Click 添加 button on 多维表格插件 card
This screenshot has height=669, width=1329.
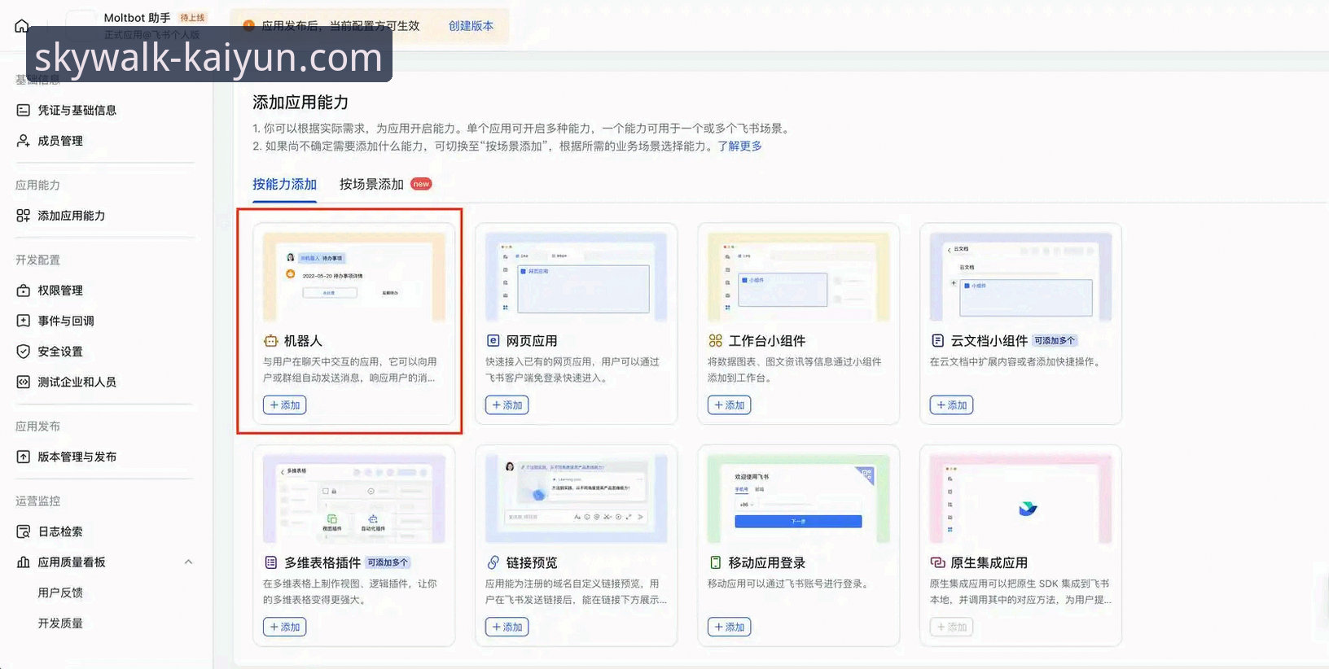pos(284,627)
